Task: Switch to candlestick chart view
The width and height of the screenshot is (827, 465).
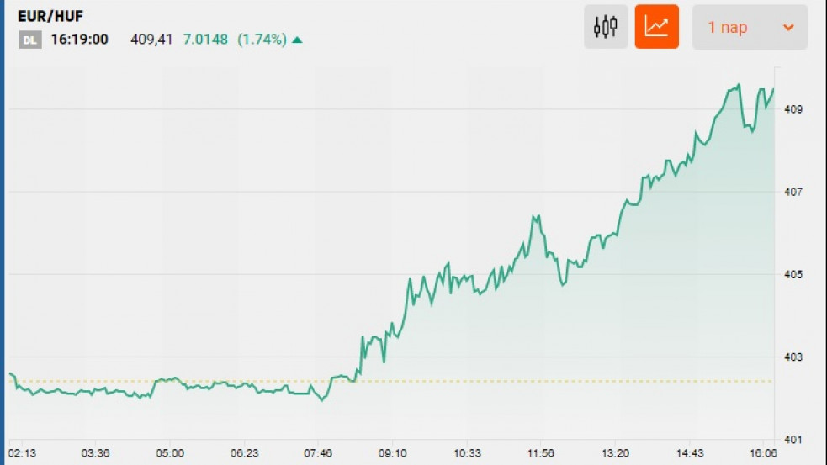Action: coord(606,27)
